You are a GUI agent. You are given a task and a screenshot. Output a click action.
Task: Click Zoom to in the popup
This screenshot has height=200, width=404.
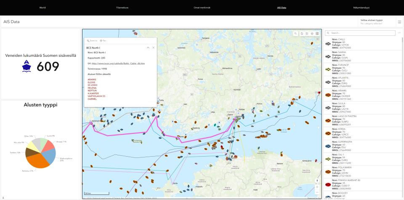[x=92, y=40]
